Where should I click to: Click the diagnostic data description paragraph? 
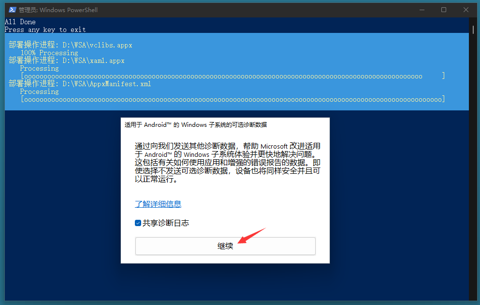pyautogui.click(x=228, y=163)
